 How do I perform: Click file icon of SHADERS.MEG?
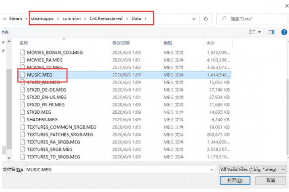click(x=22, y=120)
